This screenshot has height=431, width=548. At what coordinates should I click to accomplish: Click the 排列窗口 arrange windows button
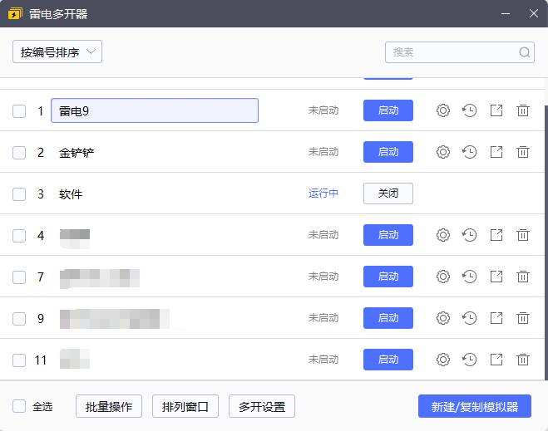185,406
